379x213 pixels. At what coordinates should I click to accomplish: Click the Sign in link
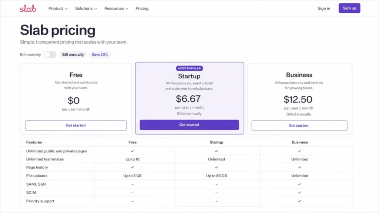coord(323,9)
